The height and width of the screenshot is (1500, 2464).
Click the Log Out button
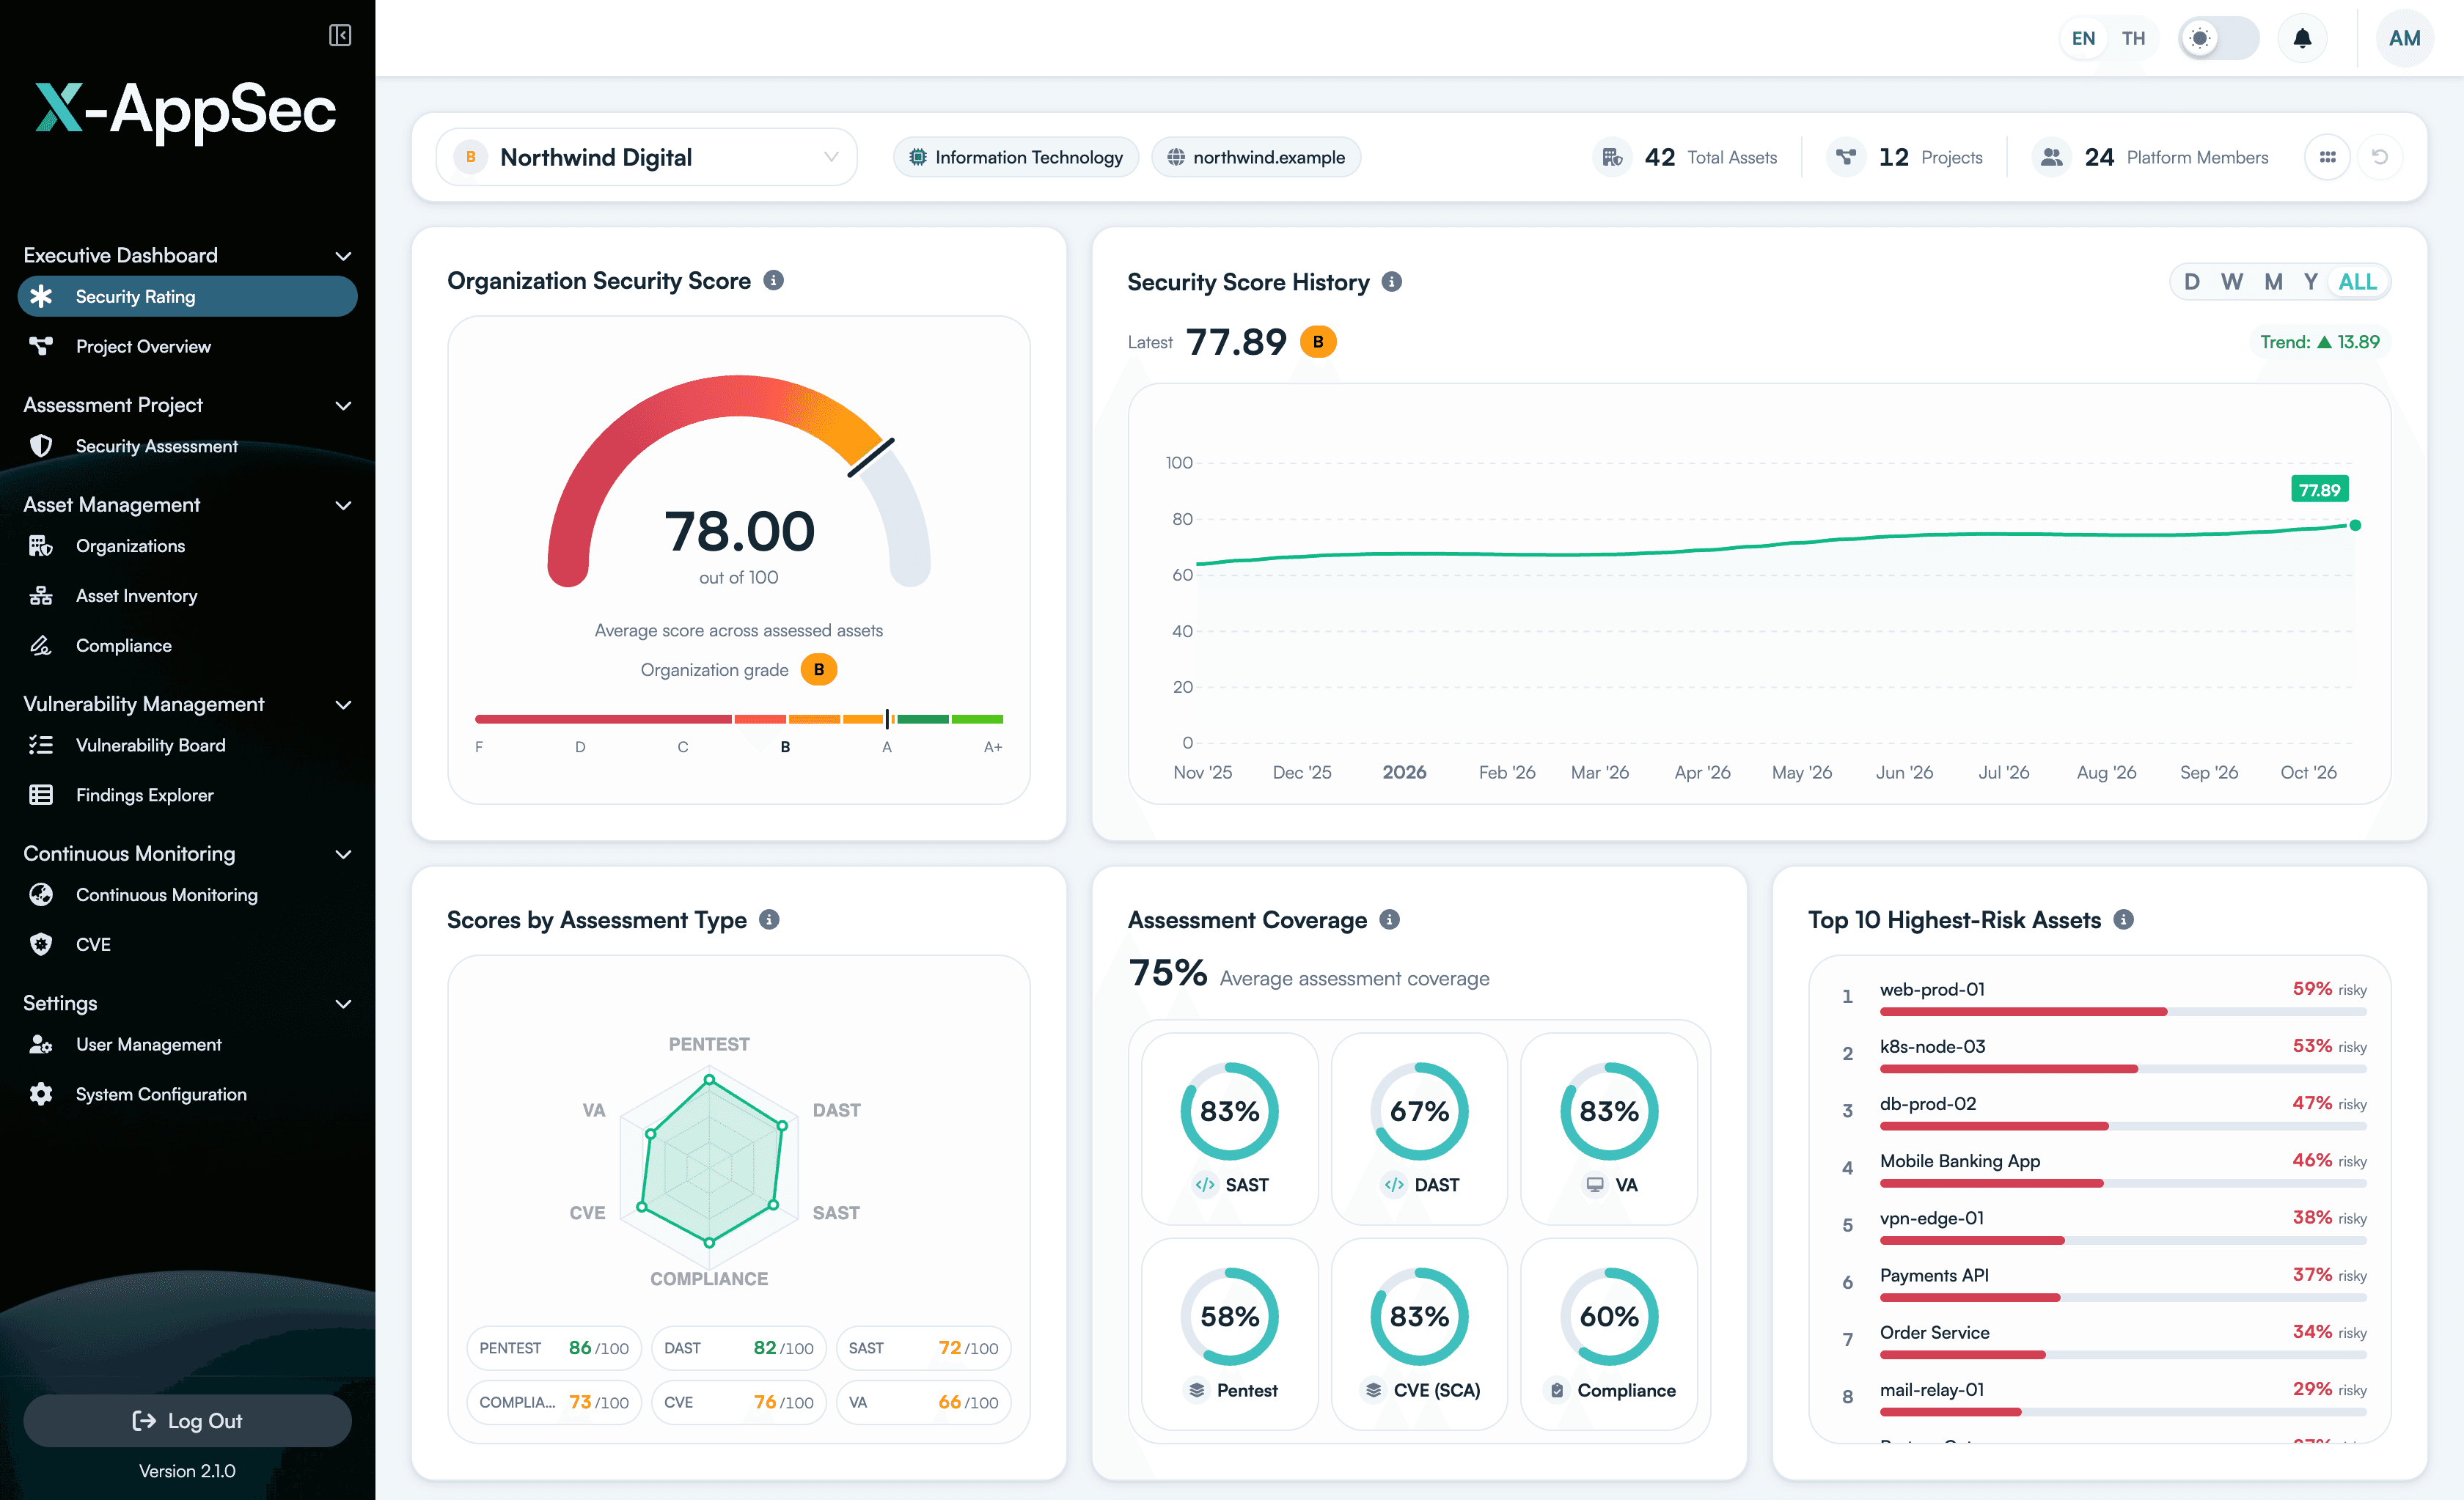(187, 1420)
